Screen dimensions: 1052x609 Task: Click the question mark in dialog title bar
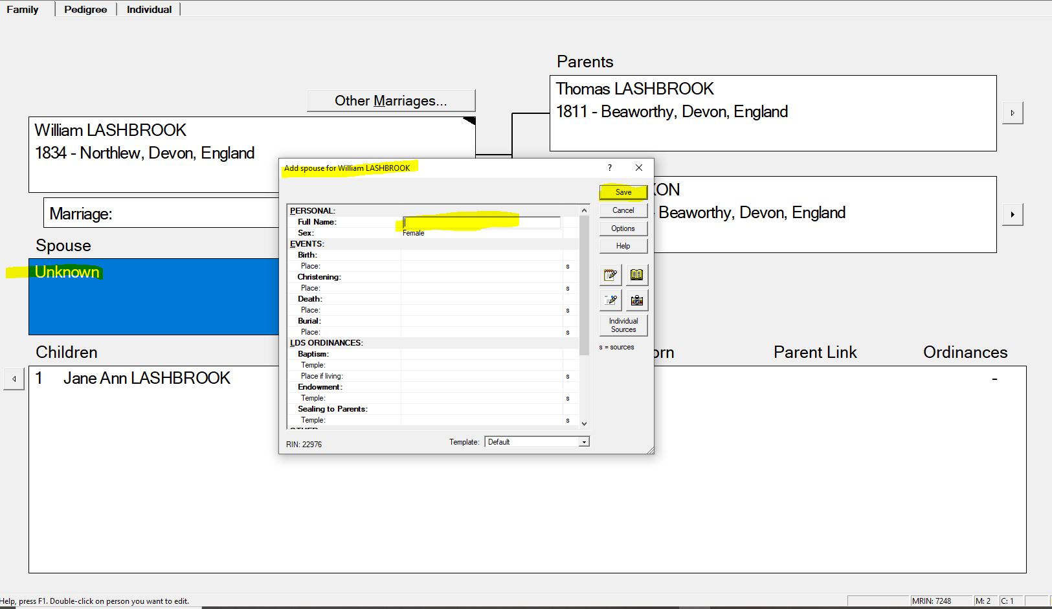[x=610, y=168]
